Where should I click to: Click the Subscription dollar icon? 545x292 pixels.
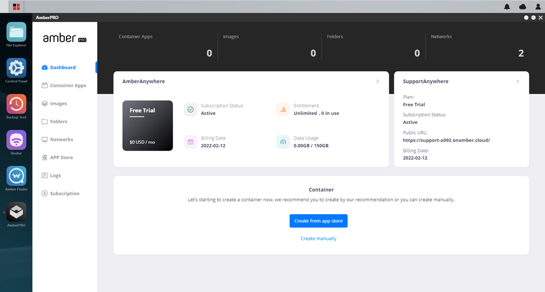(x=45, y=193)
